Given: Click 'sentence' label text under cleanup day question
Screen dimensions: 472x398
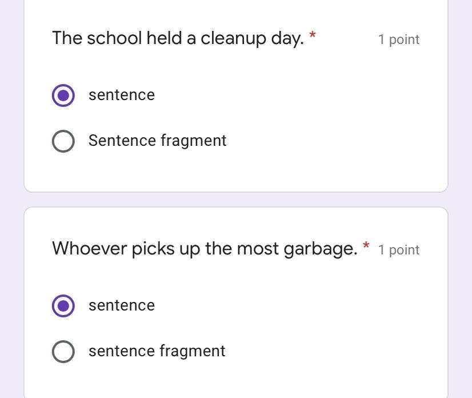Looking at the screenshot, I should (x=121, y=95).
